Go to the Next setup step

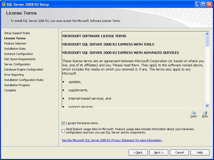click(159, 152)
